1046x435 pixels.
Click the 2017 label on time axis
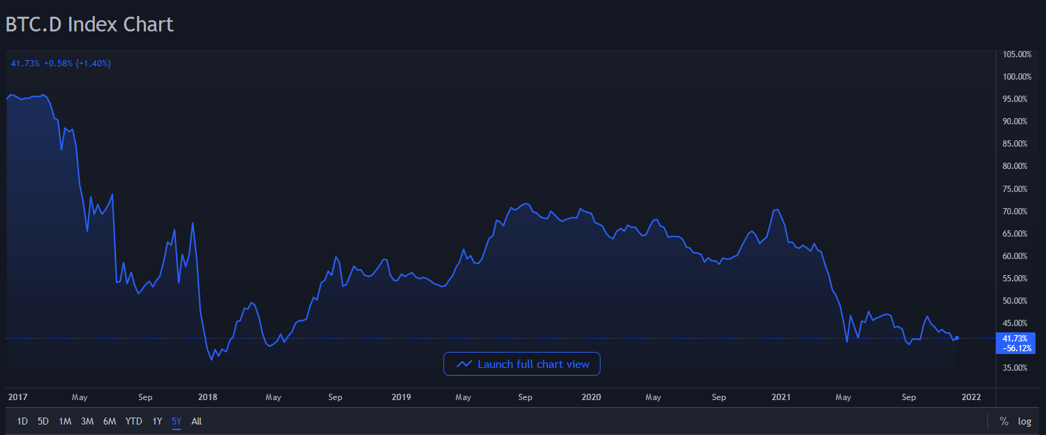pos(17,397)
